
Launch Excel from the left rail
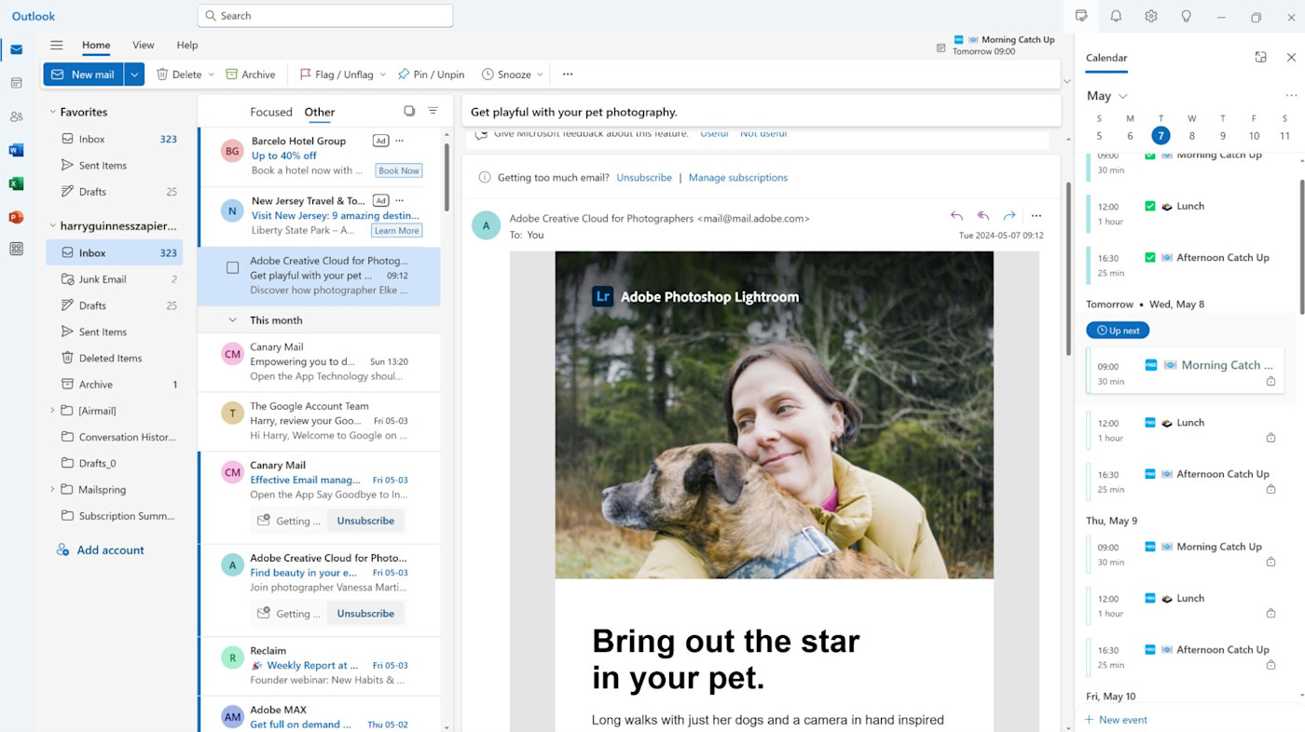click(x=16, y=183)
